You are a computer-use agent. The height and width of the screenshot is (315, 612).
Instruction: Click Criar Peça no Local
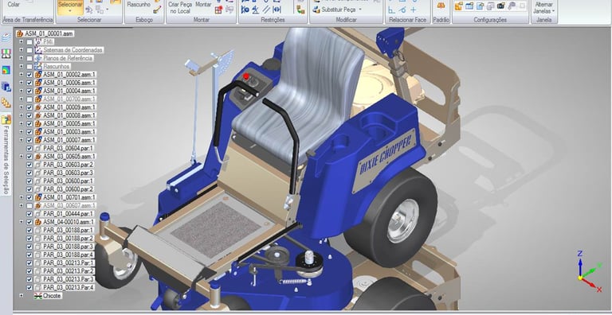coord(180,7)
